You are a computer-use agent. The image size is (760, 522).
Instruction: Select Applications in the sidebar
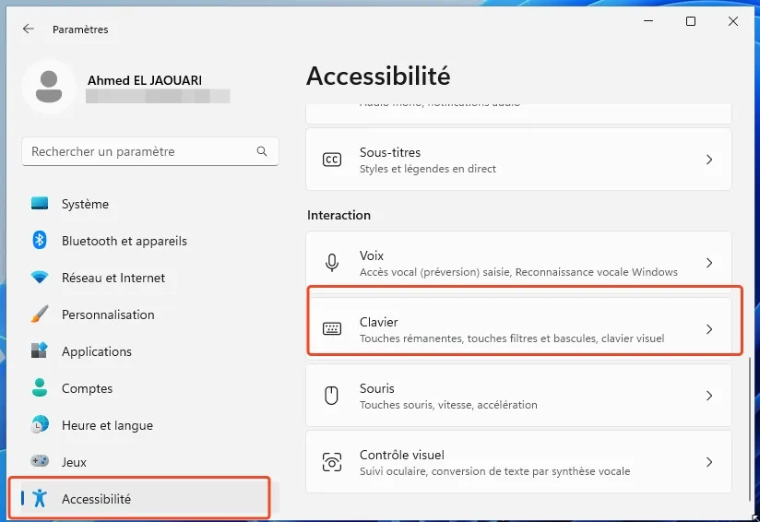point(149,350)
